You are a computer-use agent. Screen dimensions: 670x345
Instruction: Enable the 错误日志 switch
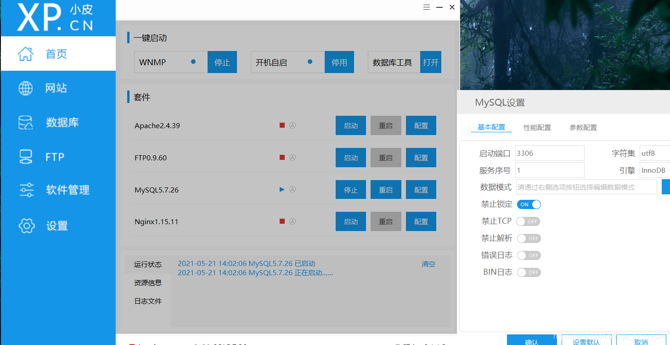pos(529,255)
